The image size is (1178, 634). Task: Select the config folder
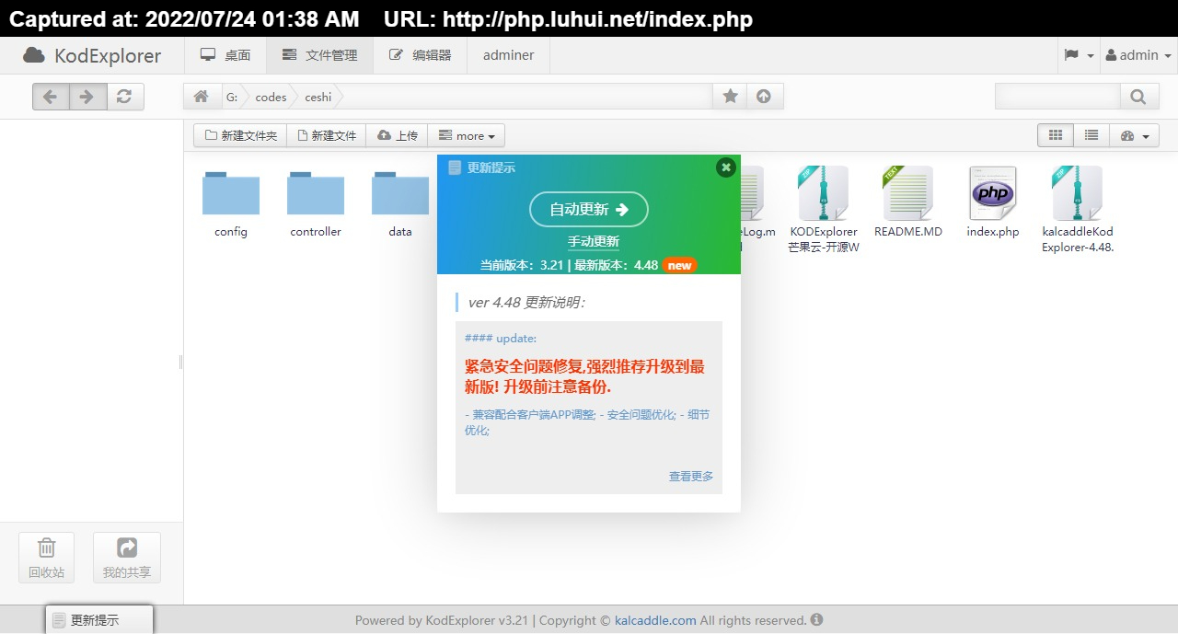pyautogui.click(x=231, y=203)
